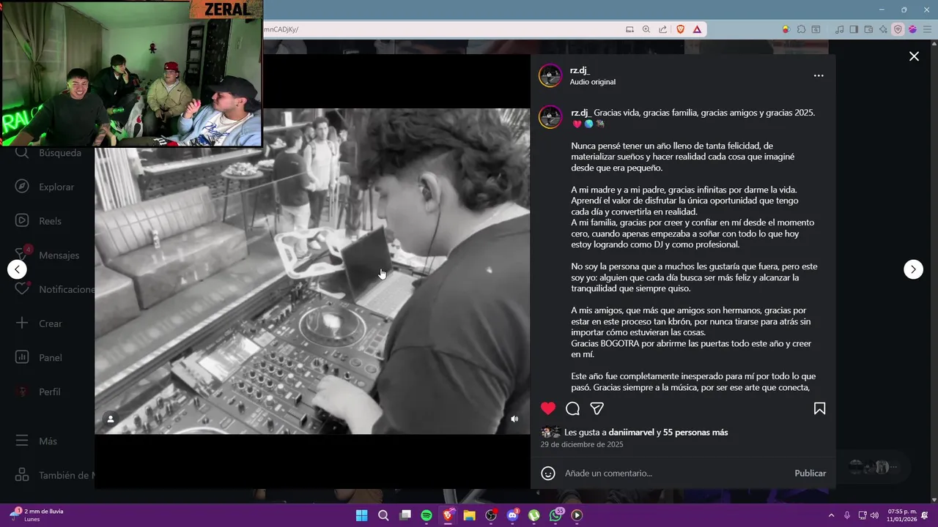Viewport: 938px width, 527px height.
Task: Open the emoji picker in comment box
Action: click(548, 473)
